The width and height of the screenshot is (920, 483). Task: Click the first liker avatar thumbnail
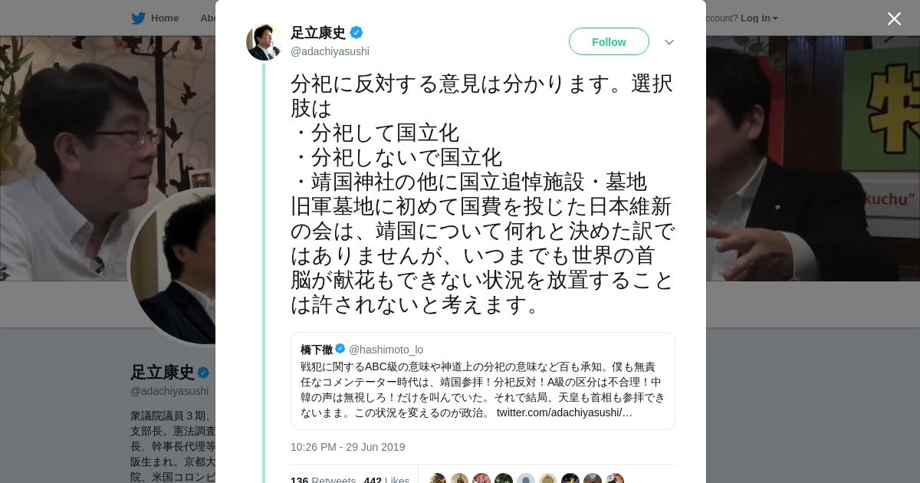pyautogui.click(x=437, y=479)
